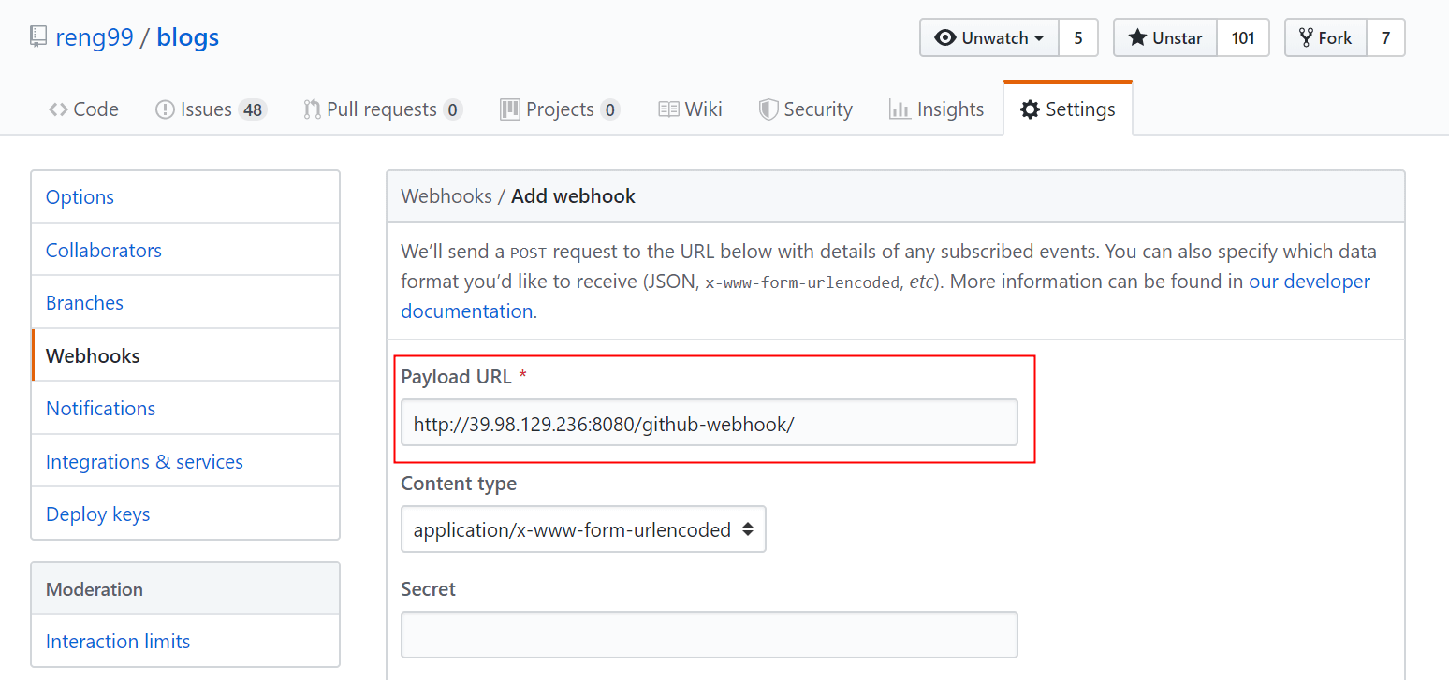
Task: View the watchers count 5
Action: point(1078,37)
